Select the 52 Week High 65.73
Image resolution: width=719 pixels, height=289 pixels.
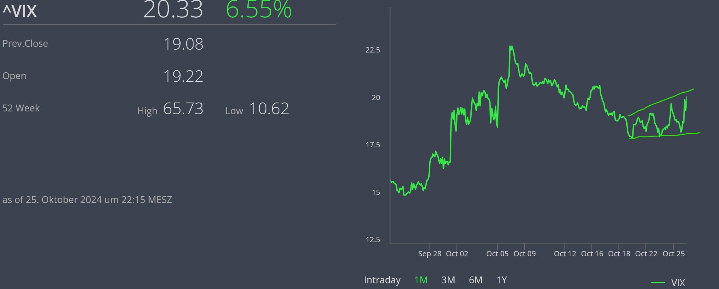(183, 109)
